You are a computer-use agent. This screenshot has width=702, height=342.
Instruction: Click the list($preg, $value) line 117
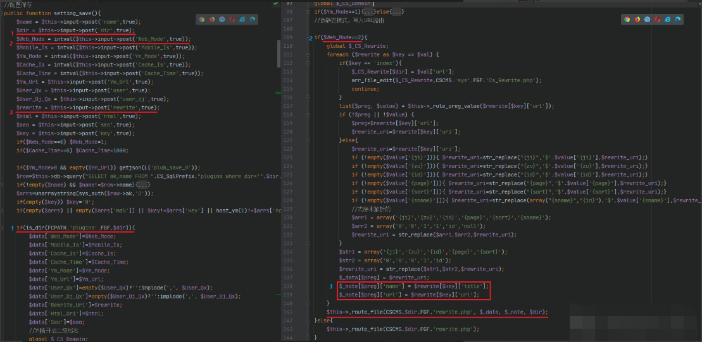click(x=447, y=106)
